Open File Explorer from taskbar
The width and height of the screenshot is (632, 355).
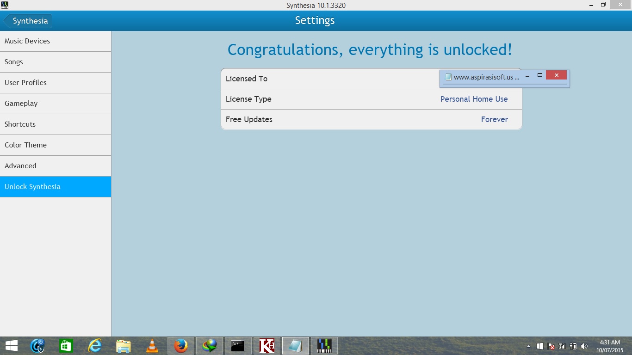[124, 346]
